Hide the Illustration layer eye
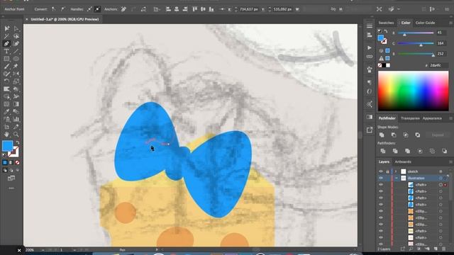The image size is (454, 255). [x=381, y=178]
